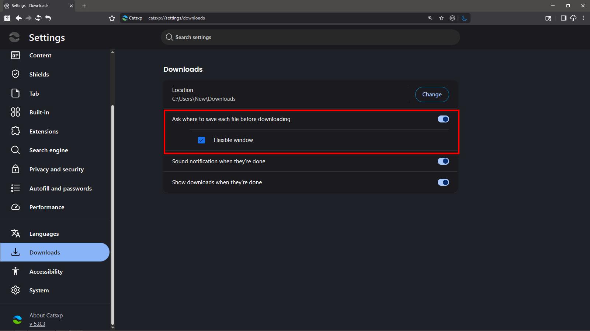Open the layered shields icon in address bar
590x331 pixels.
pos(452,18)
